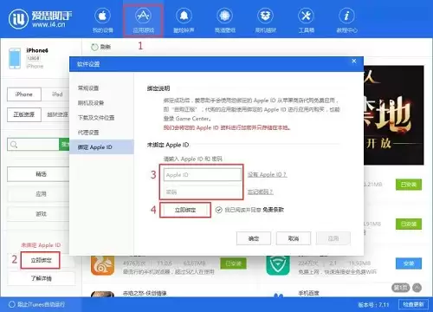Viewport: 433px width, 312px height.
Task: Open ringtones bell icon in top bar
Action: click(184, 16)
